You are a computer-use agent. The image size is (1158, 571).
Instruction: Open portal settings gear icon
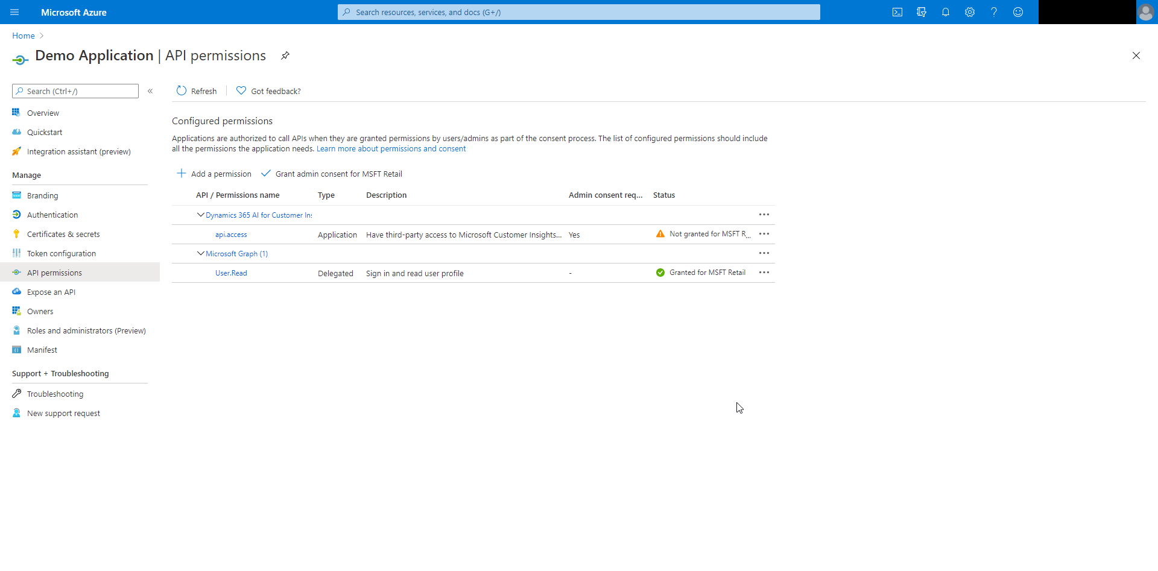pyautogui.click(x=970, y=12)
